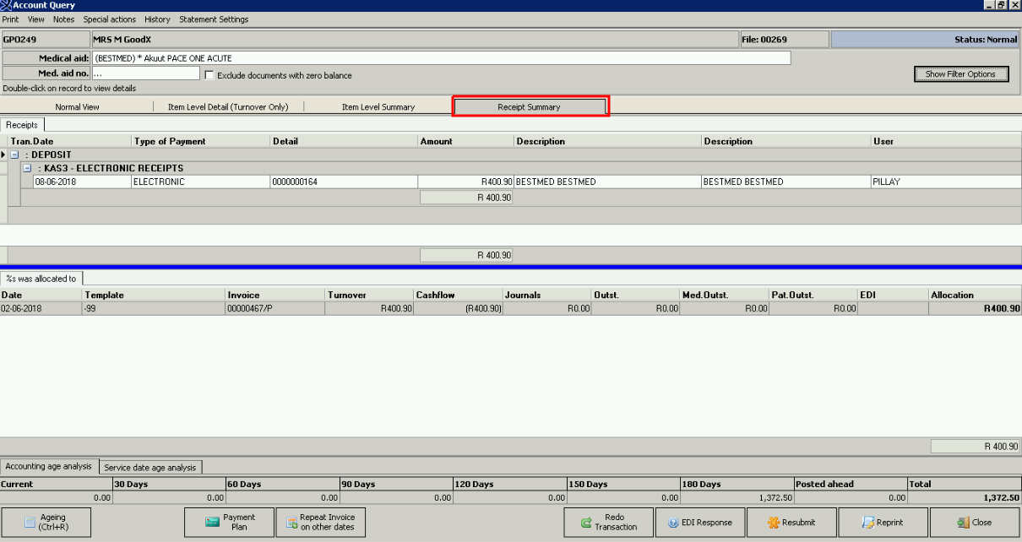Screen dimensions: 1022x542
Task: Open the Special actions menu
Action: (109, 19)
